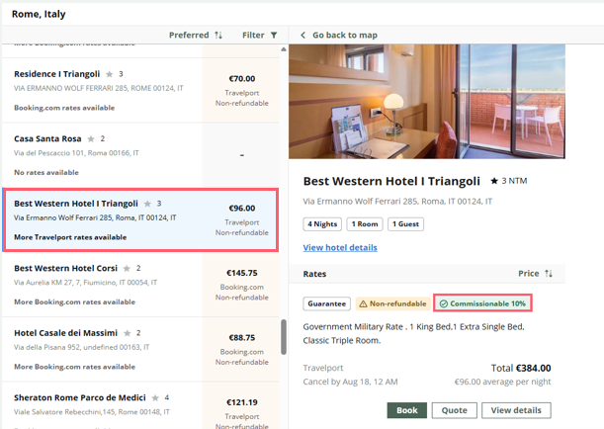Sort hotel list by Preferred

coord(196,35)
